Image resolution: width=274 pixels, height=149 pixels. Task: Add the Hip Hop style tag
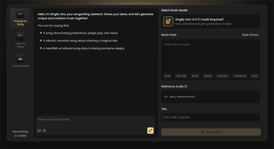point(181,76)
